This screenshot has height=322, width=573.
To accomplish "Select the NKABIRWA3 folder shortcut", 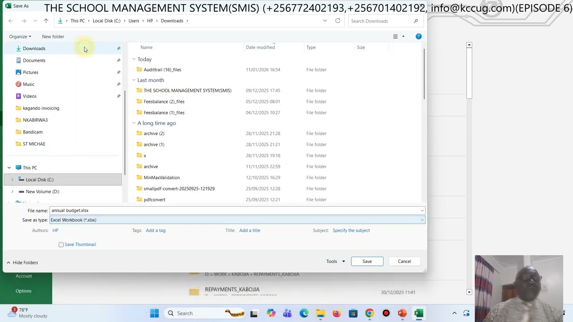I will 35,120.
